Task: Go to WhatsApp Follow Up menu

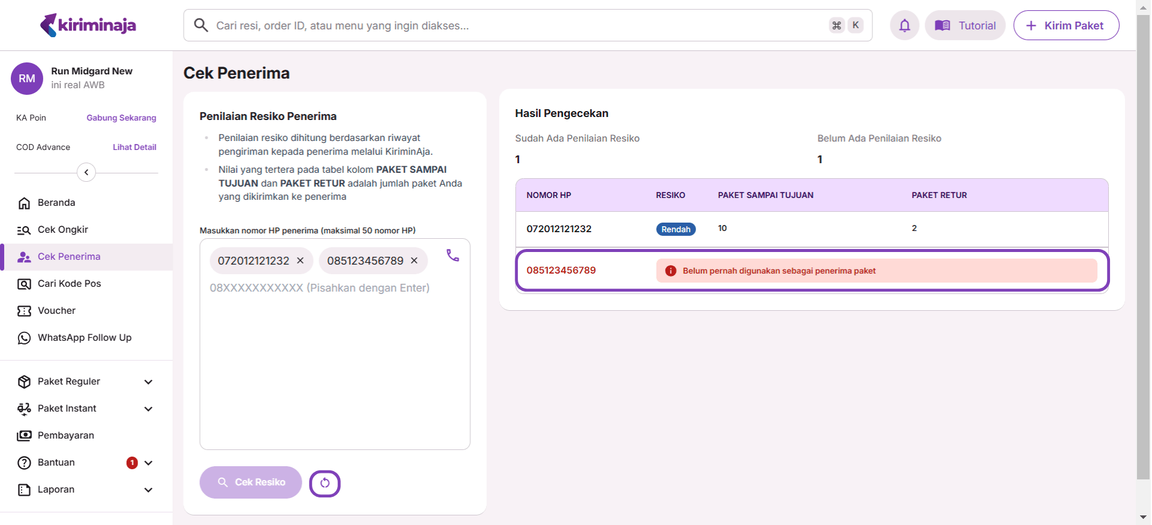Action: pos(84,338)
